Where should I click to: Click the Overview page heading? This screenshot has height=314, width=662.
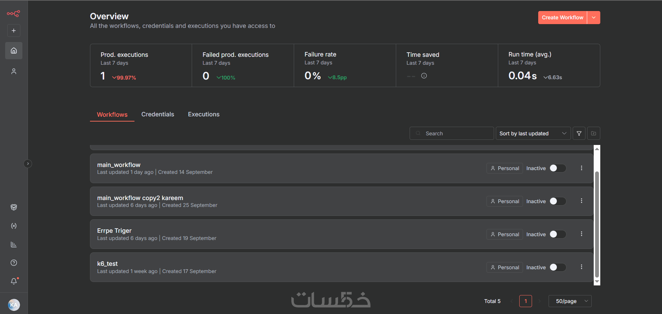click(109, 16)
